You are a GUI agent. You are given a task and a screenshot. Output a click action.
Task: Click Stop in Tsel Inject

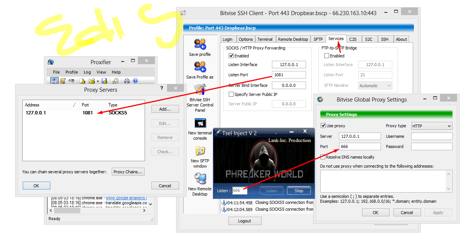pos(299,191)
